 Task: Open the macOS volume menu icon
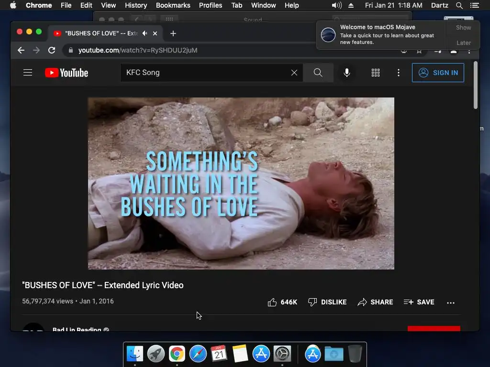(x=336, y=5)
